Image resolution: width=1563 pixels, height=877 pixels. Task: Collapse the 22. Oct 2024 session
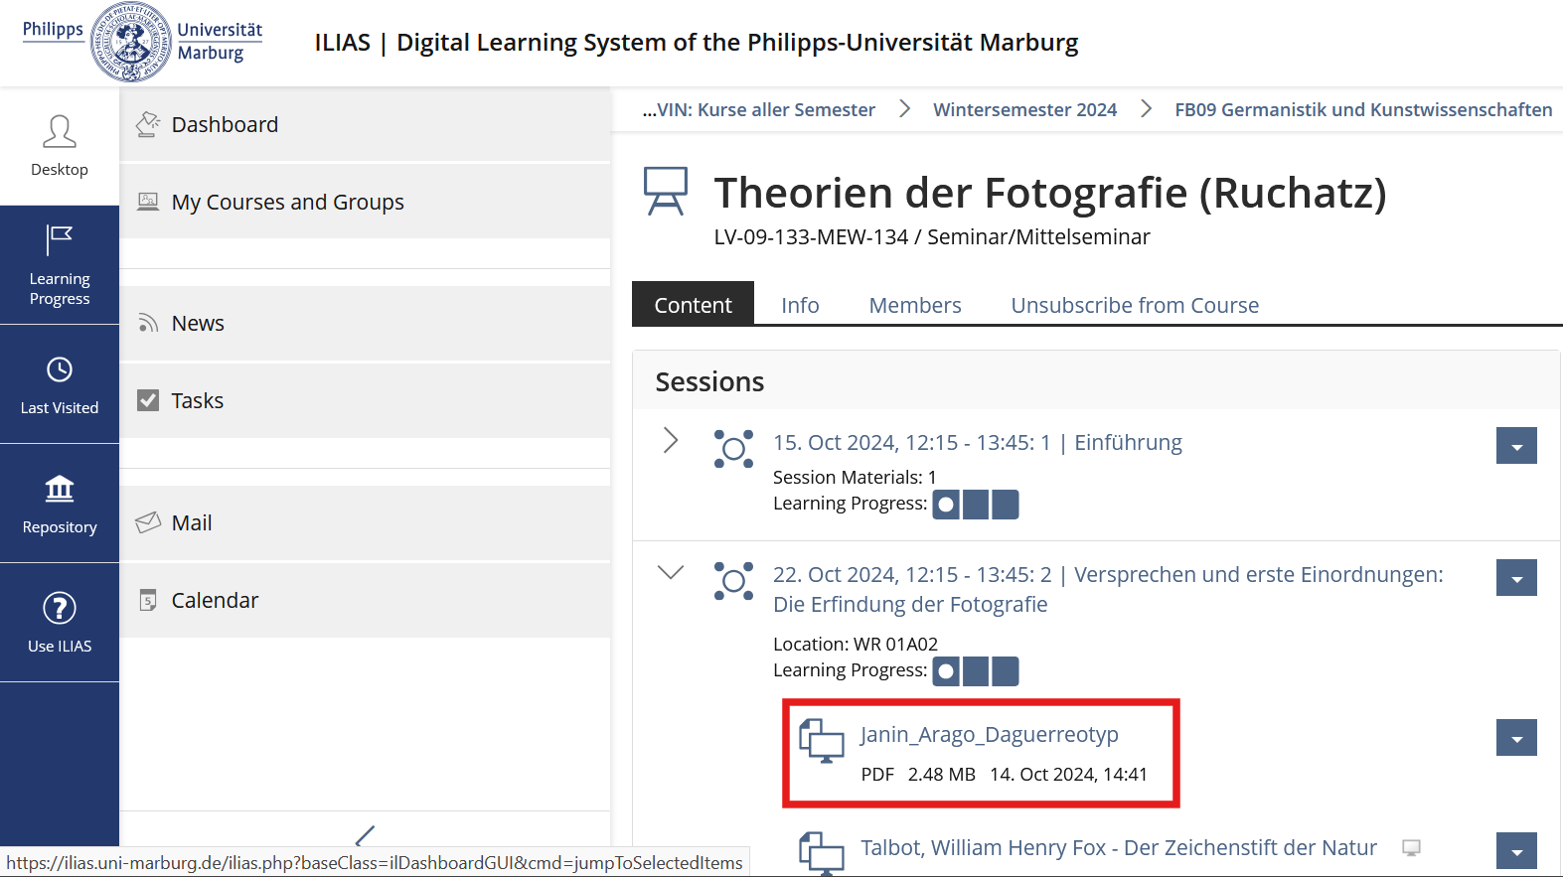[671, 572]
